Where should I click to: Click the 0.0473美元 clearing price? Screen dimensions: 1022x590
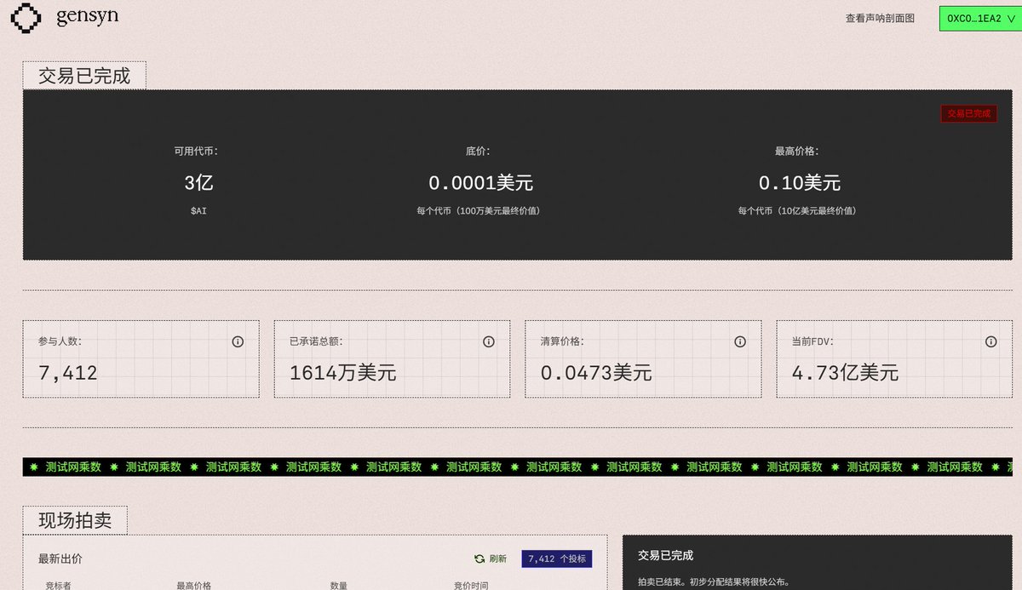tap(596, 372)
